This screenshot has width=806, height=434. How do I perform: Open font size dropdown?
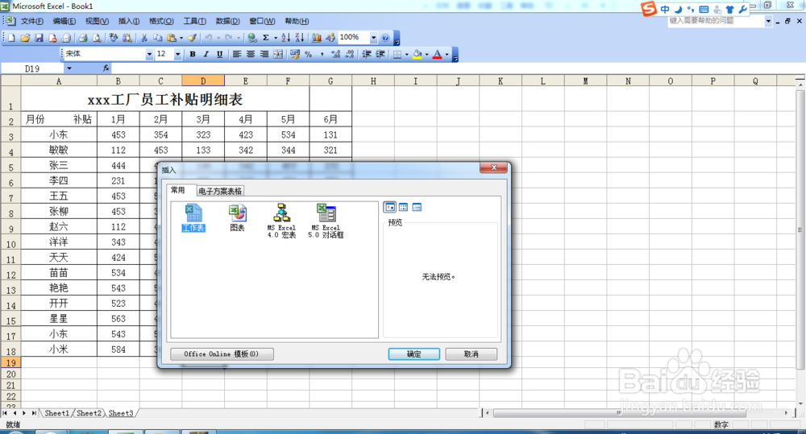(178, 54)
